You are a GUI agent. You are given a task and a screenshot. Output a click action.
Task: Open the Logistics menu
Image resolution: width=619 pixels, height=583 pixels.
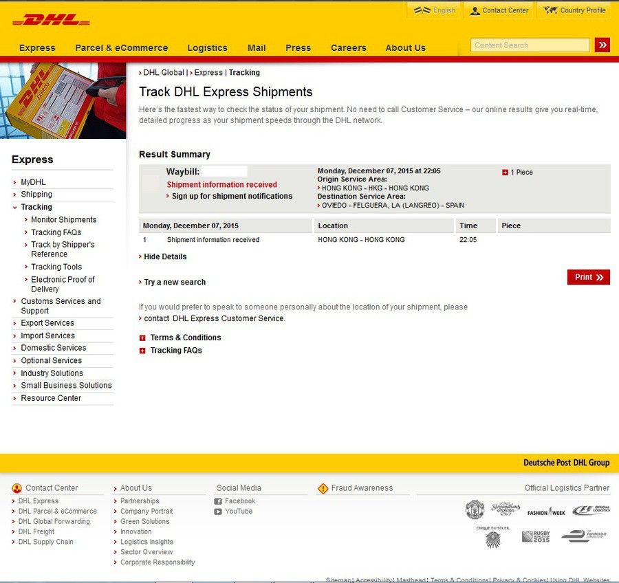pos(207,47)
